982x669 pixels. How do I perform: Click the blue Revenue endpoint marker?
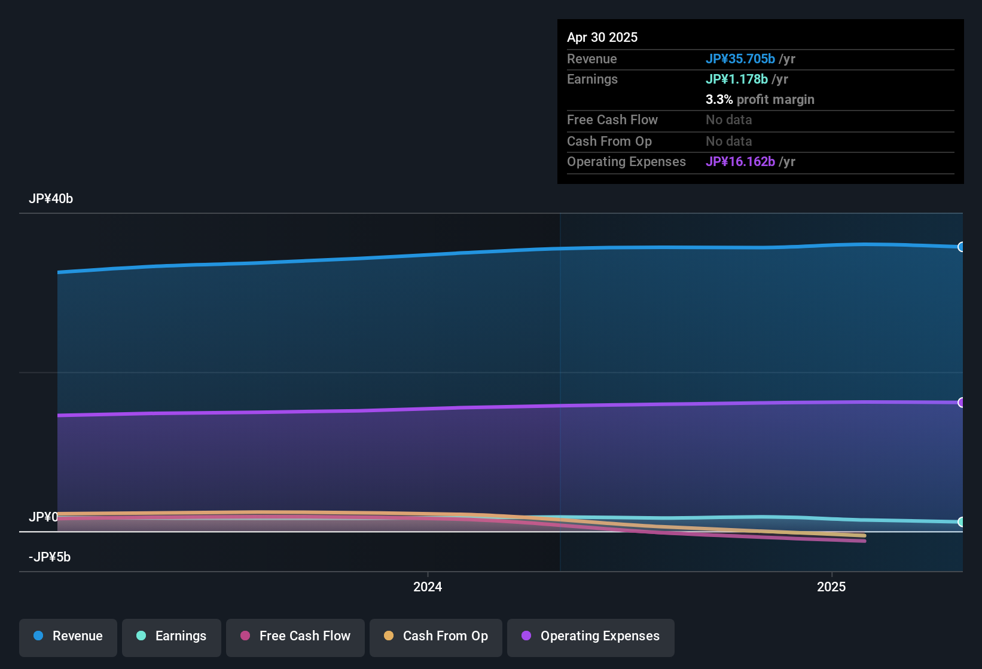pos(962,247)
